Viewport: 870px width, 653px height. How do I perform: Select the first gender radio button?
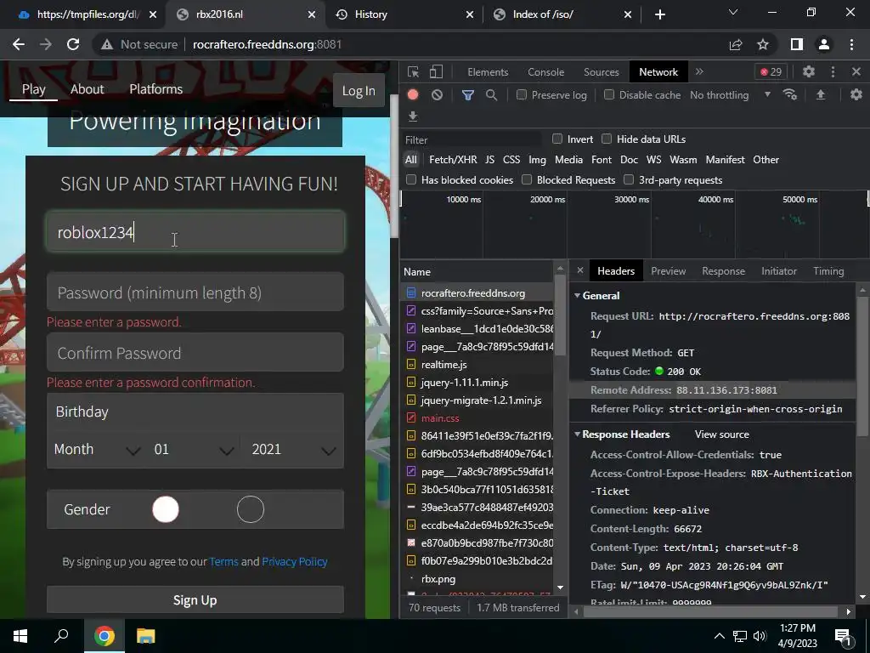[x=166, y=509]
